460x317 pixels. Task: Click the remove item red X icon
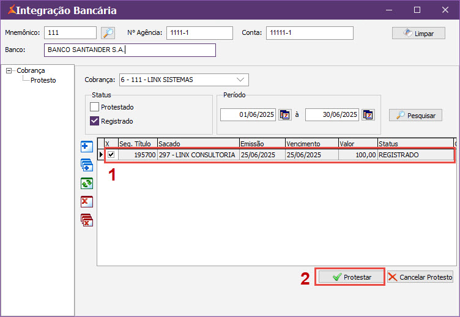(x=87, y=202)
